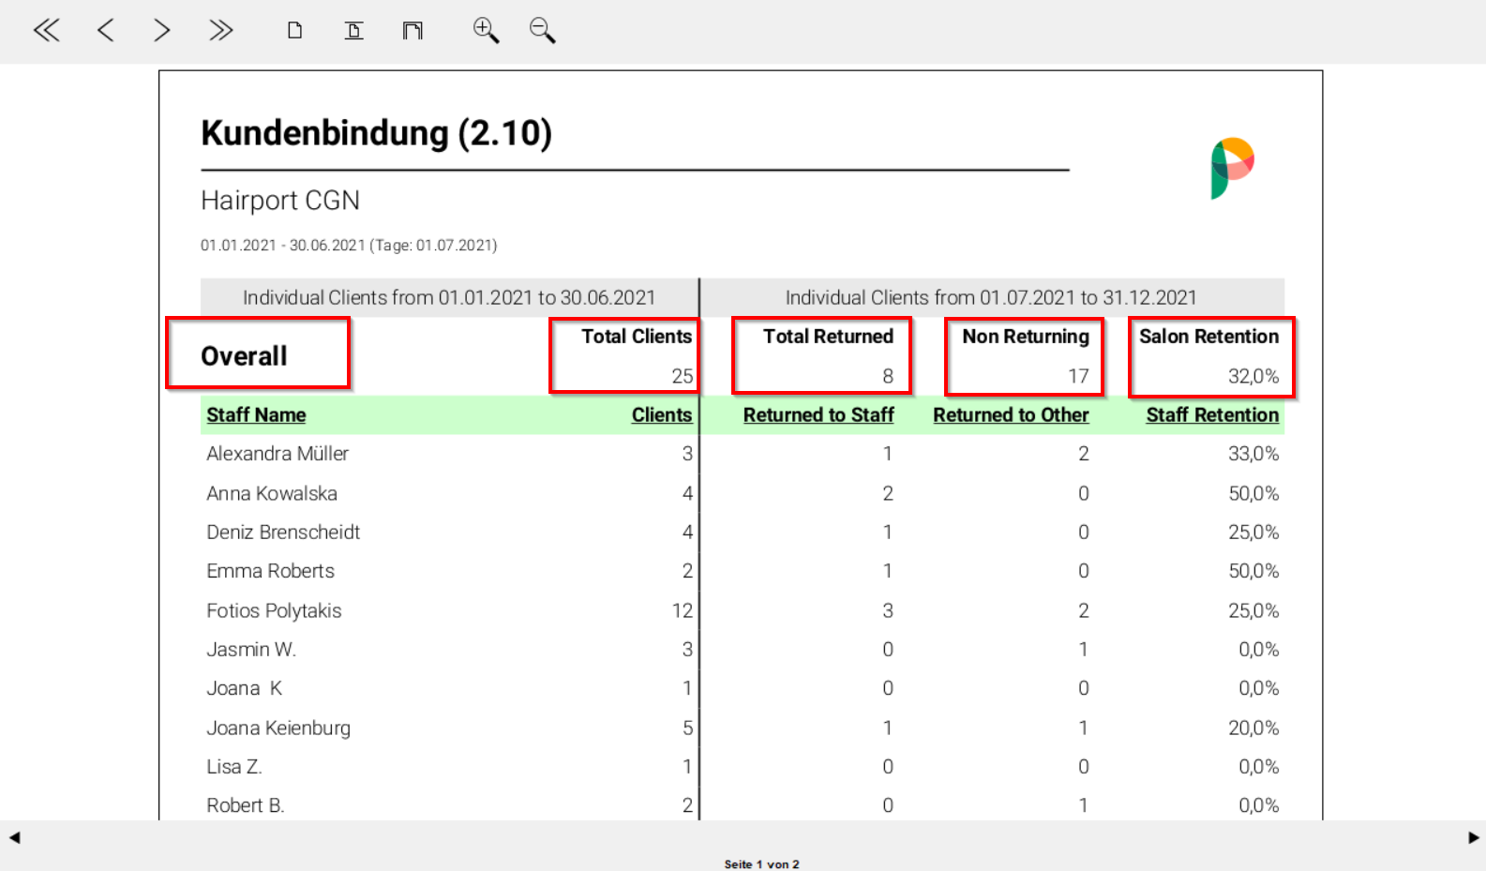Zoom in with the magnifier plus

(x=485, y=31)
